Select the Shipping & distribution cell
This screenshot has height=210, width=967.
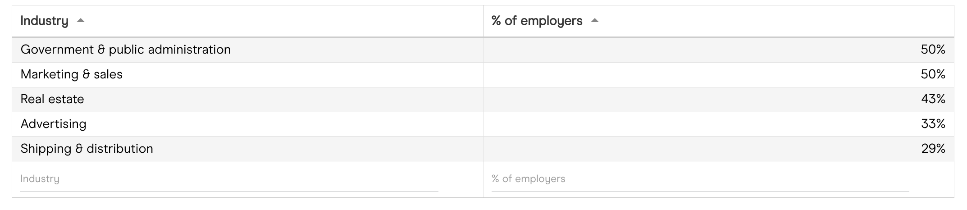pyautogui.click(x=87, y=149)
